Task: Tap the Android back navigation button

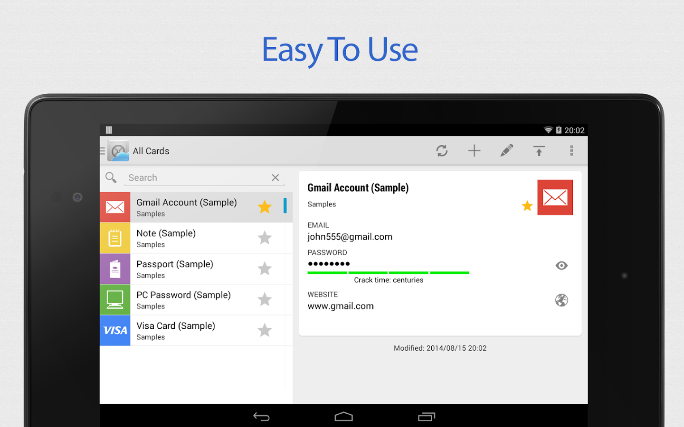Action: coord(261,417)
